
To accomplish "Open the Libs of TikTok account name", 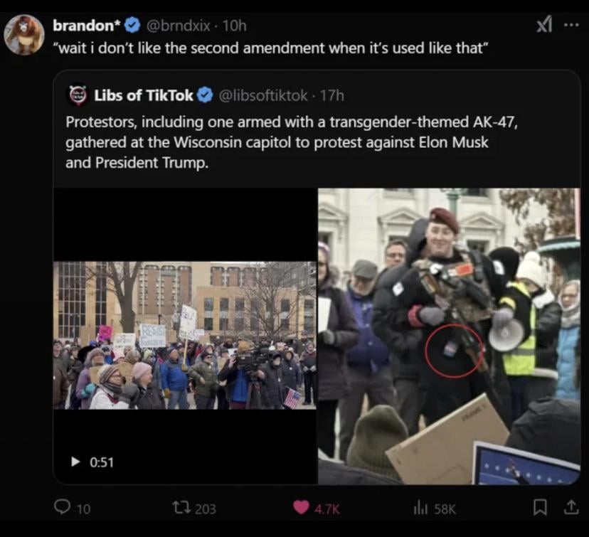I will (x=144, y=95).
